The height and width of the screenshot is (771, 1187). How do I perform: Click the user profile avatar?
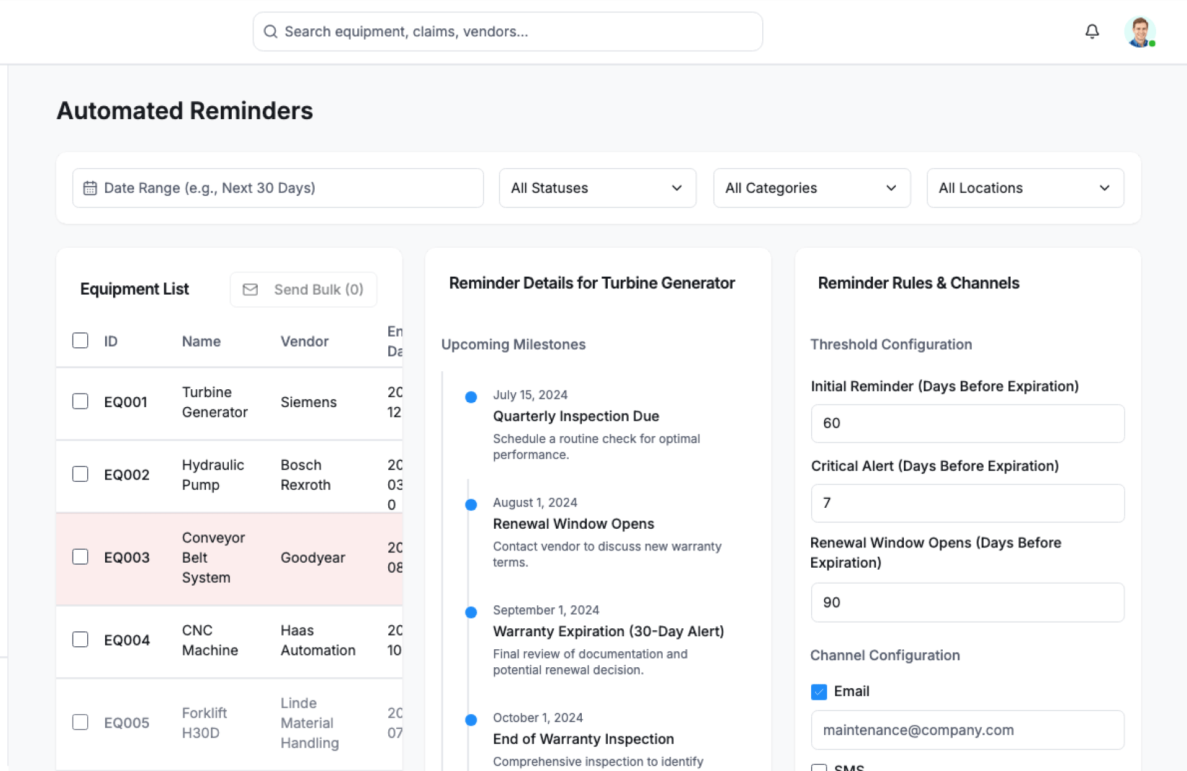[x=1139, y=32]
